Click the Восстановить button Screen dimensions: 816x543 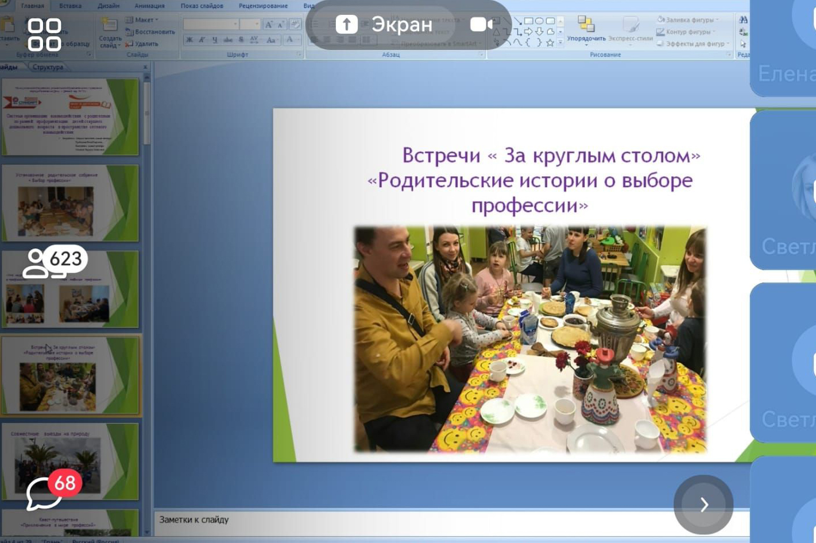(x=150, y=32)
